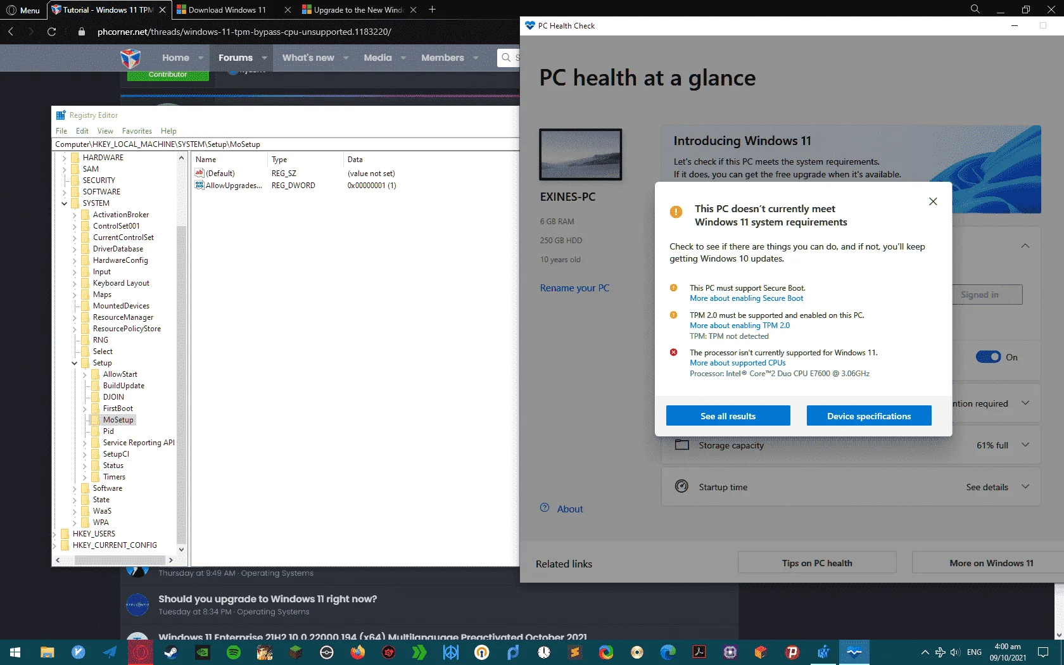Click the About info icon in PC Health Check
Viewport: 1064px width, 665px height.
pos(545,508)
